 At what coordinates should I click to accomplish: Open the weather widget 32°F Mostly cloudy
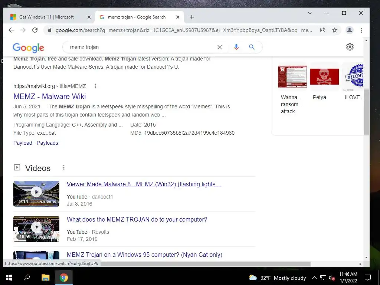click(278, 278)
